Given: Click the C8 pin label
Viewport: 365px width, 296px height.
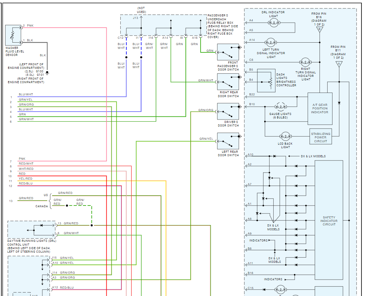Looking at the screenshot, I should (251, 60).
